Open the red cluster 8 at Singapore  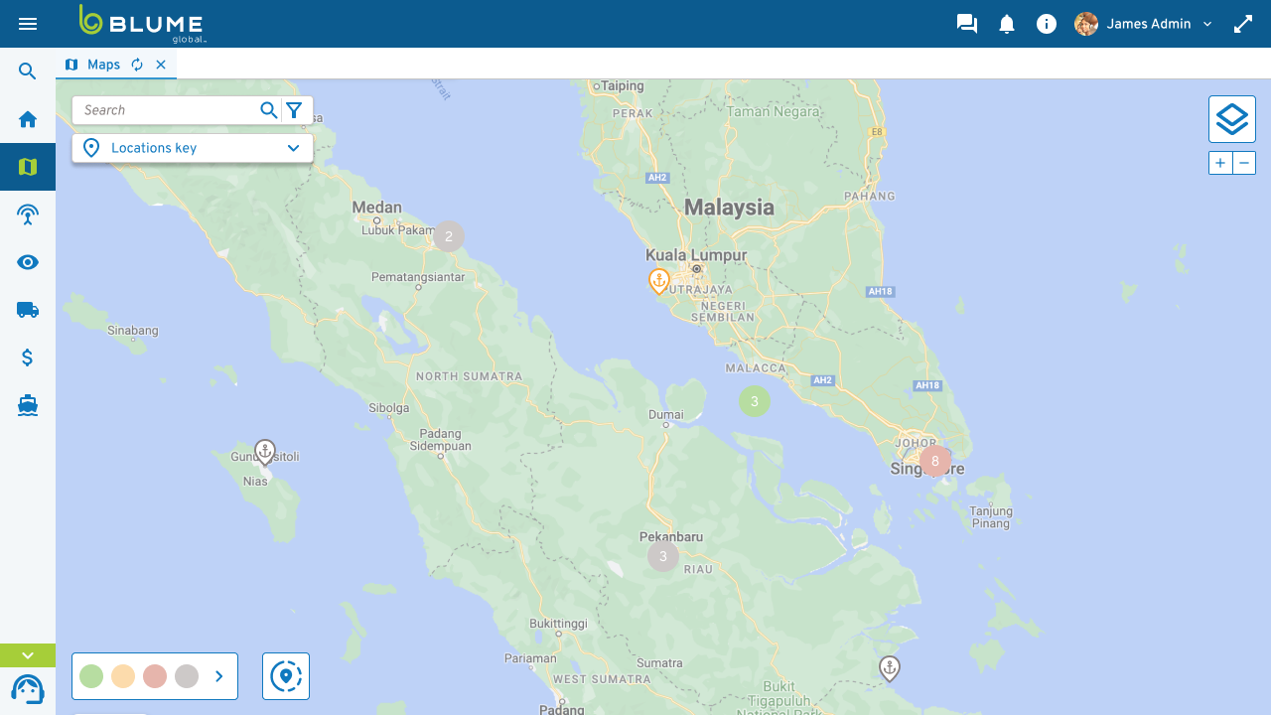(935, 461)
